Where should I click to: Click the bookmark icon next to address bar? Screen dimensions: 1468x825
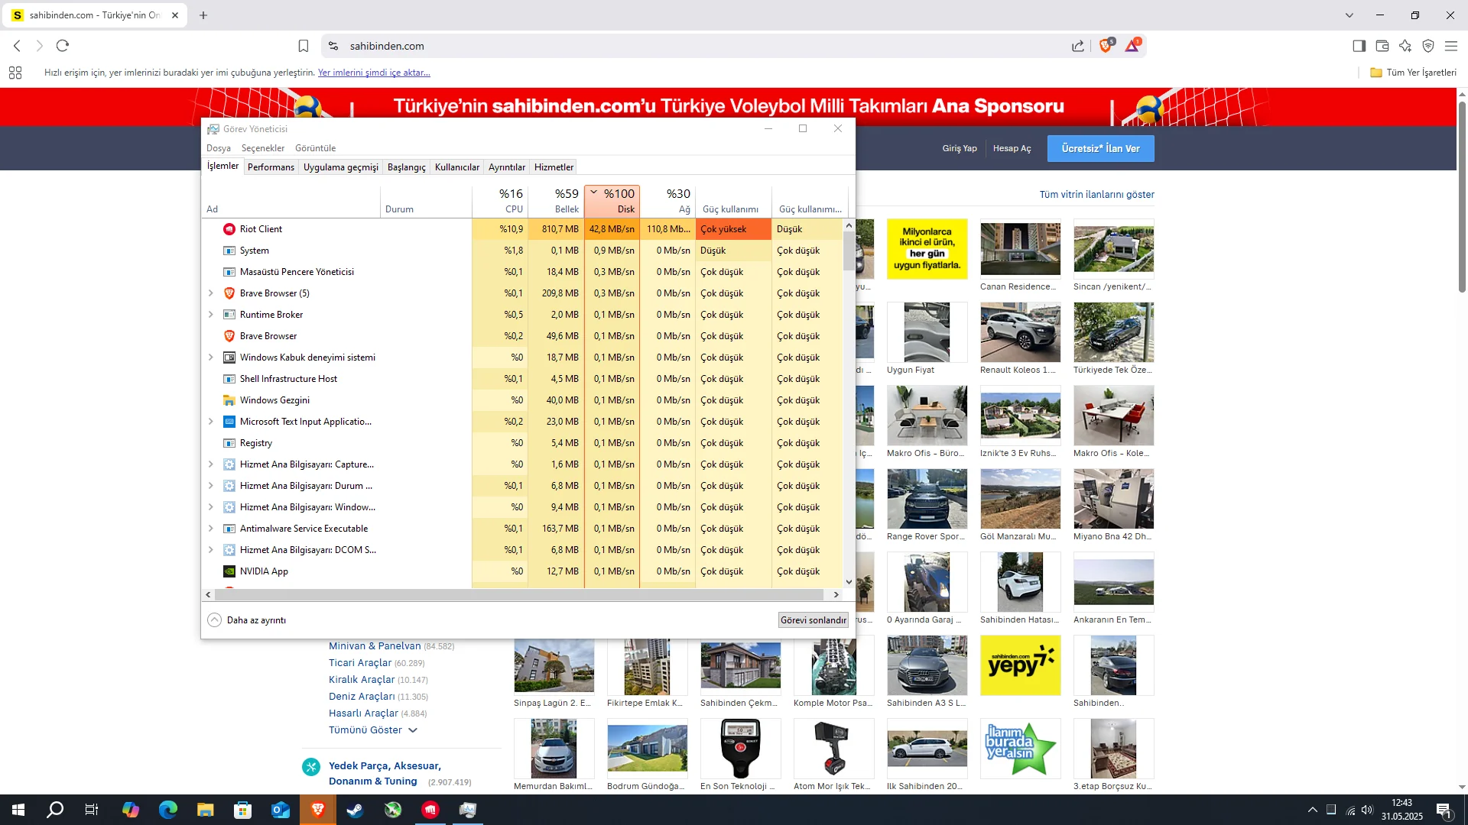pyautogui.click(x=304, y=46)
